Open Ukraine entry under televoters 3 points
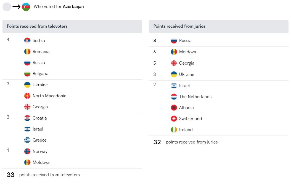Screen dimensions: 291x185 40,85
